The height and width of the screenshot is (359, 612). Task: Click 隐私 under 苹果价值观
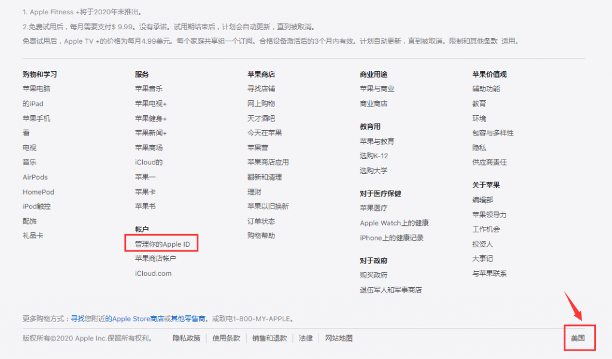479,148
